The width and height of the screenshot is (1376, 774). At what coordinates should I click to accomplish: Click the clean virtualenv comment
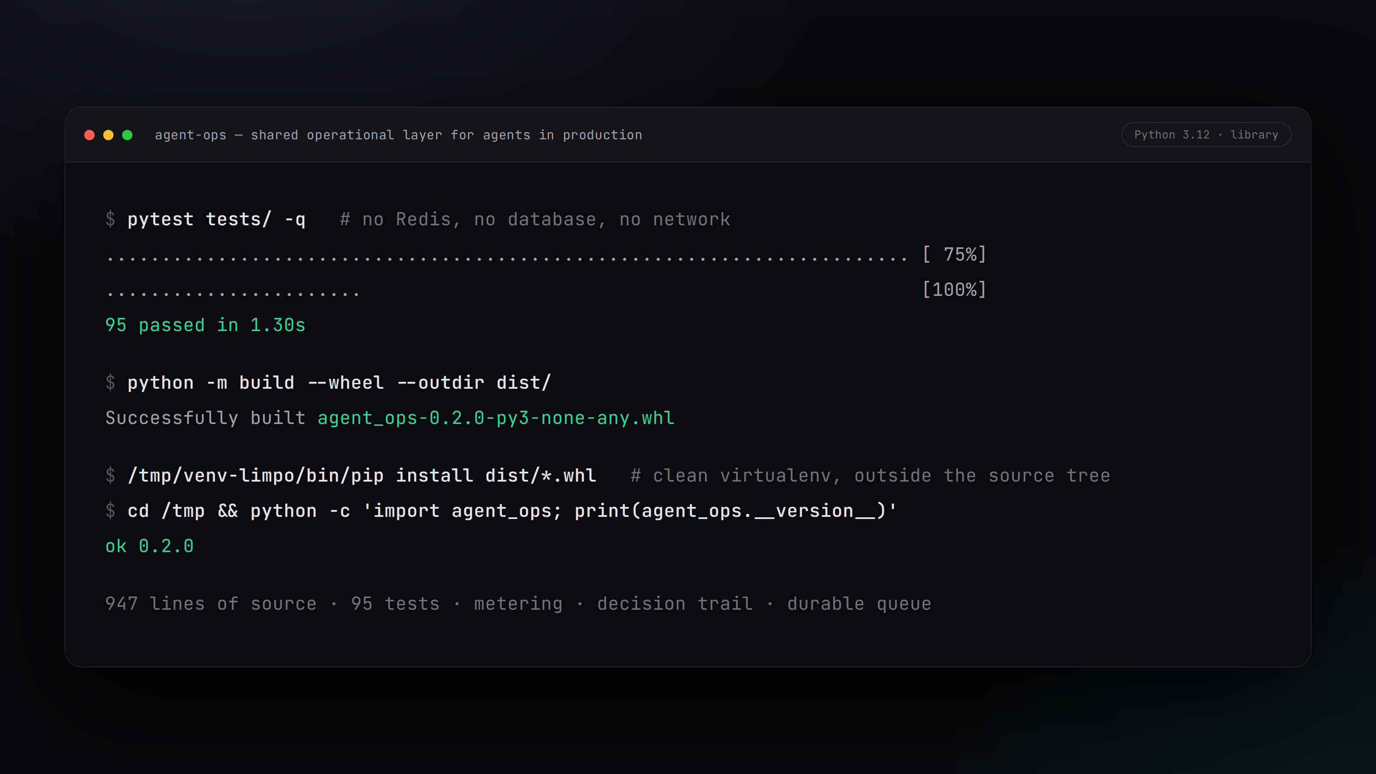[870, 476]
